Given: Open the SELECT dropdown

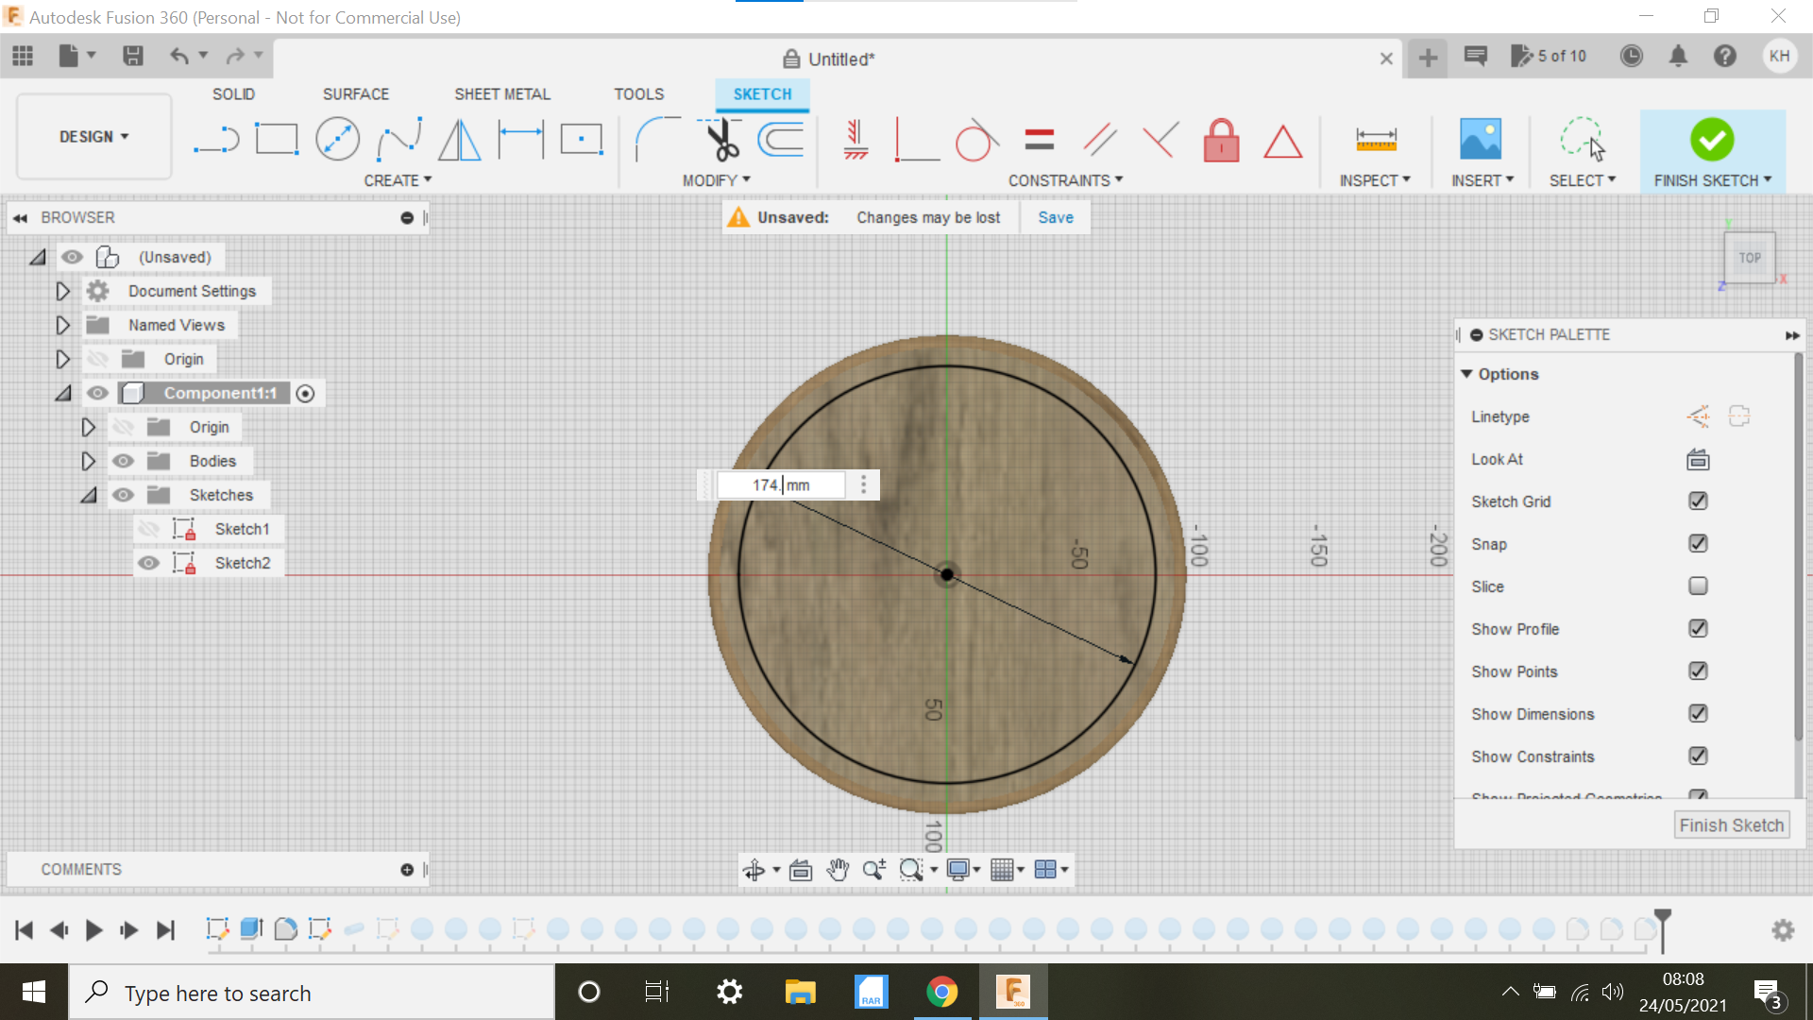Looking at the screenshot, I should (1583, 179).
